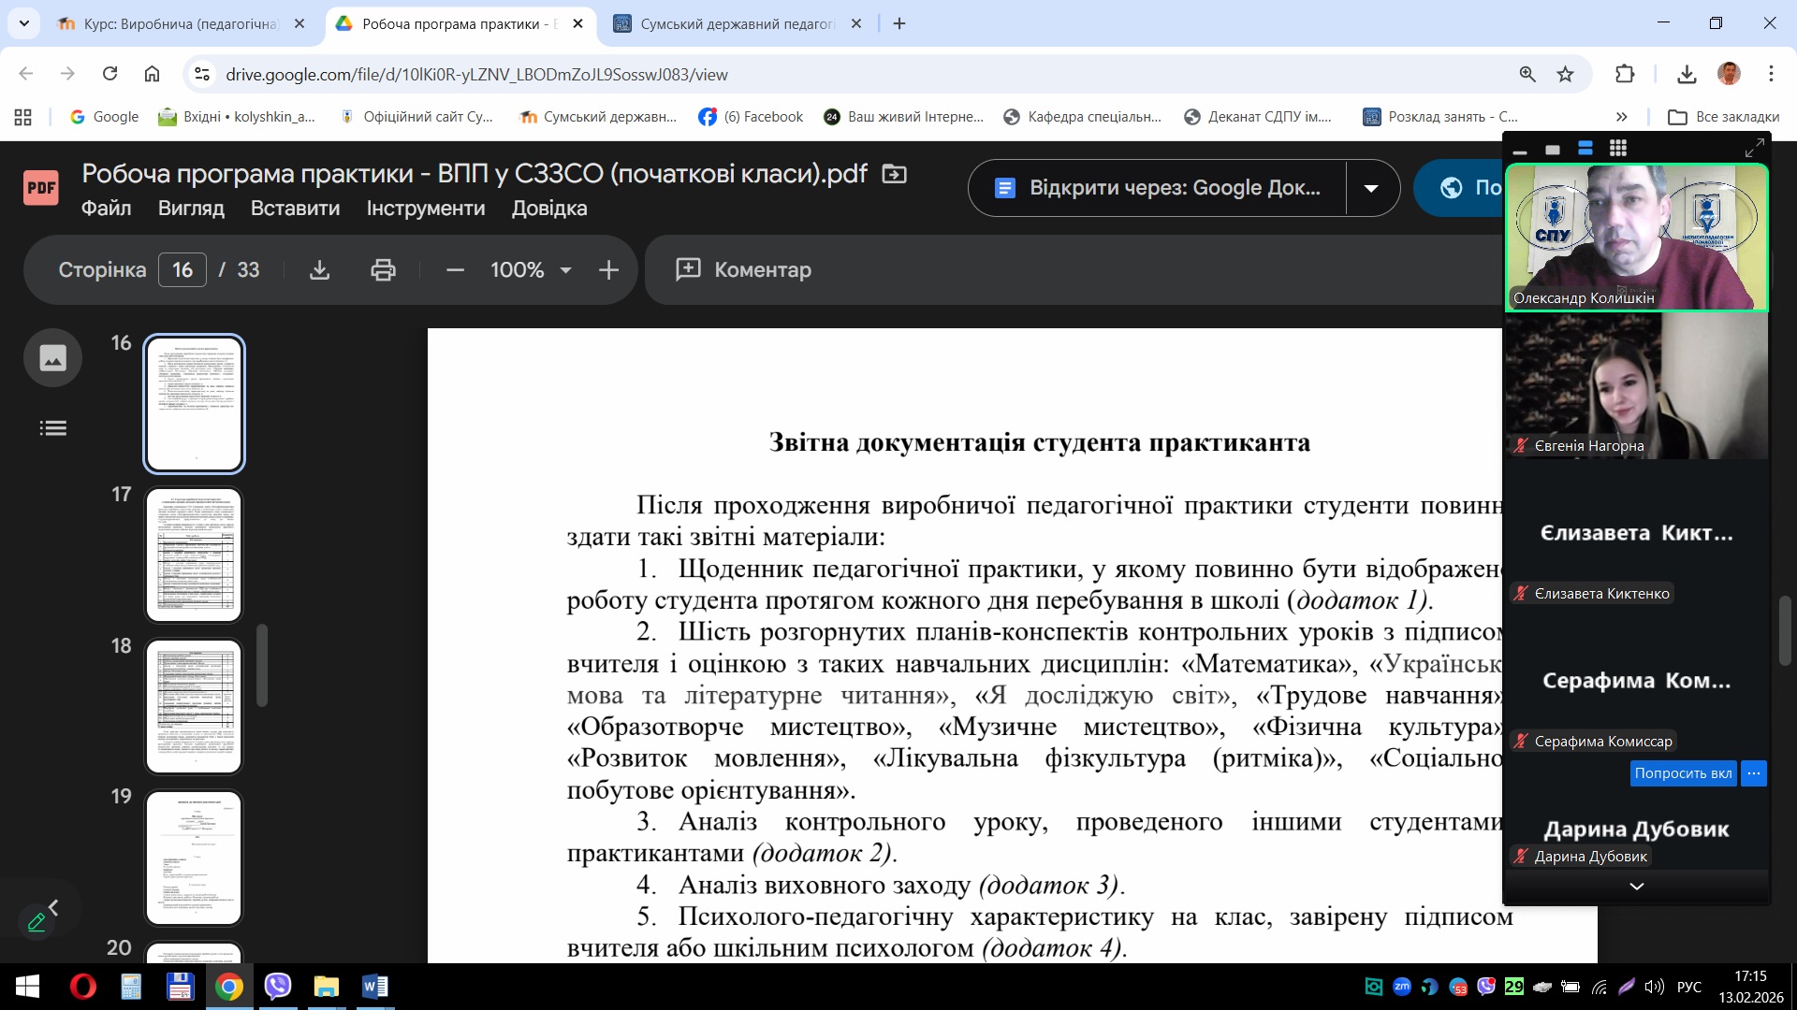Viewport: 1797px width, 1010px height.
Task: Collapse the sidebar with the left chevron
Action: [53, 907]
